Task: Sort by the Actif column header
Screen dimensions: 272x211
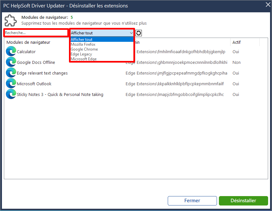Action: point(236,42)
